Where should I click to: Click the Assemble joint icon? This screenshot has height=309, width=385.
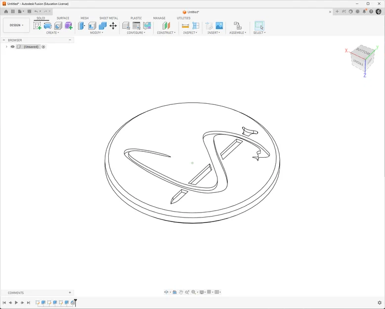237,26
